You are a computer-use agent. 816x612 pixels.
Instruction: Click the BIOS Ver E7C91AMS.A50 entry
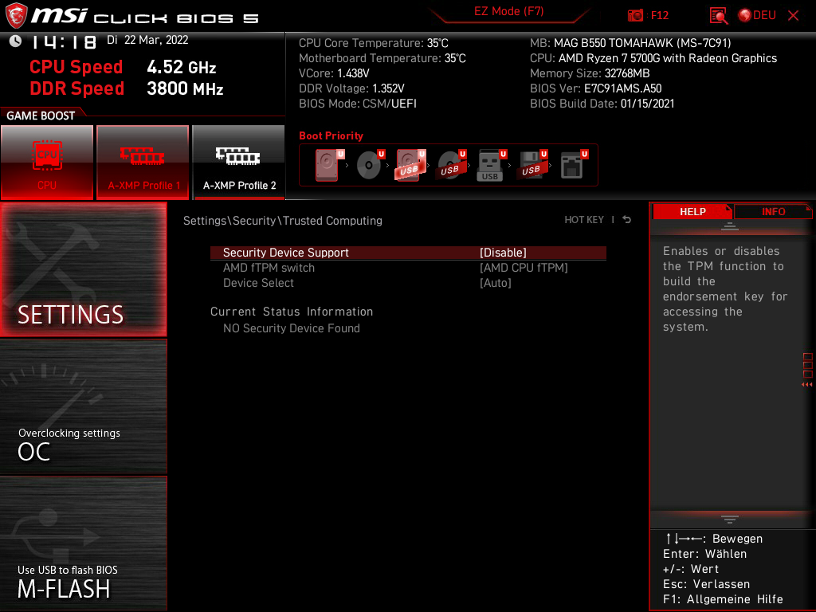pyautogui.click(x=596, y=88)
